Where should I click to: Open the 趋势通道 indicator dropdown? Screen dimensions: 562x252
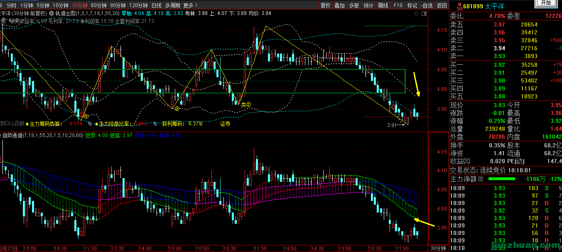(2, 135)
